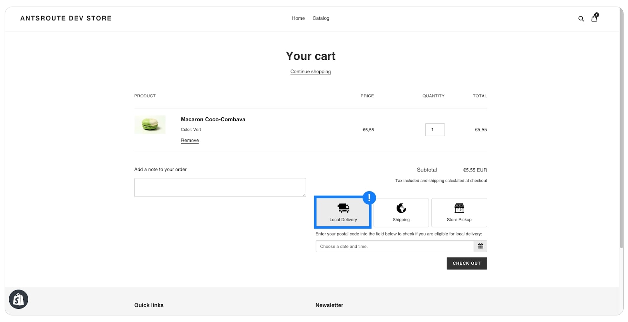Open the Catalog menu item
This screenshot has height=322, width=628.
(x=321, y=18)
